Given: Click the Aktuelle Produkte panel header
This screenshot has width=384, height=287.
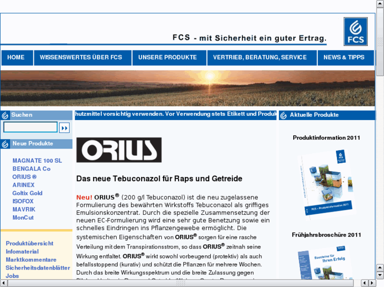Looking at the screenshot, I should click(327, 115).
